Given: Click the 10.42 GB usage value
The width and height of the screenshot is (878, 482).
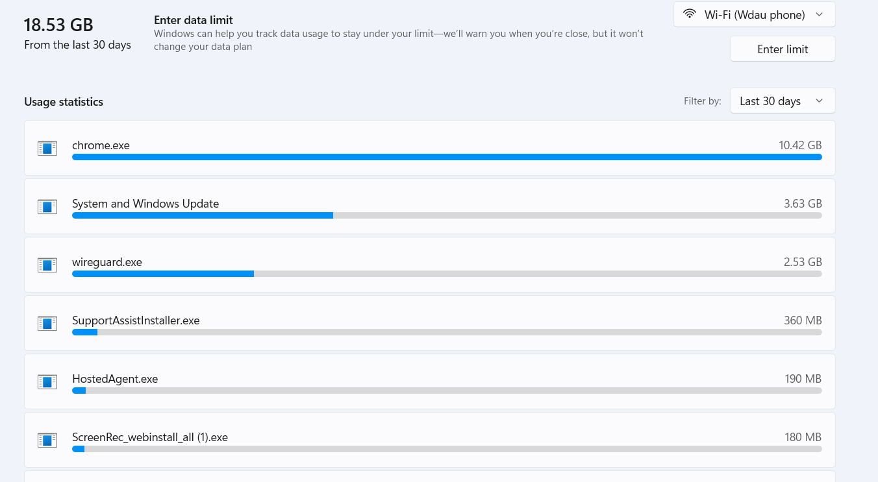Looking at the screenshot, I should (800, 145).
